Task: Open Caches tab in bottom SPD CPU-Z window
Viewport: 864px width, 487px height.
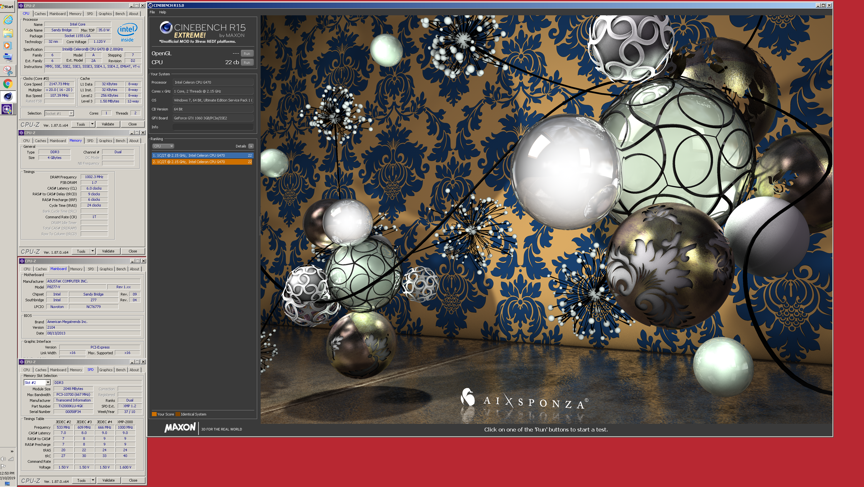Action: [41, 370]
